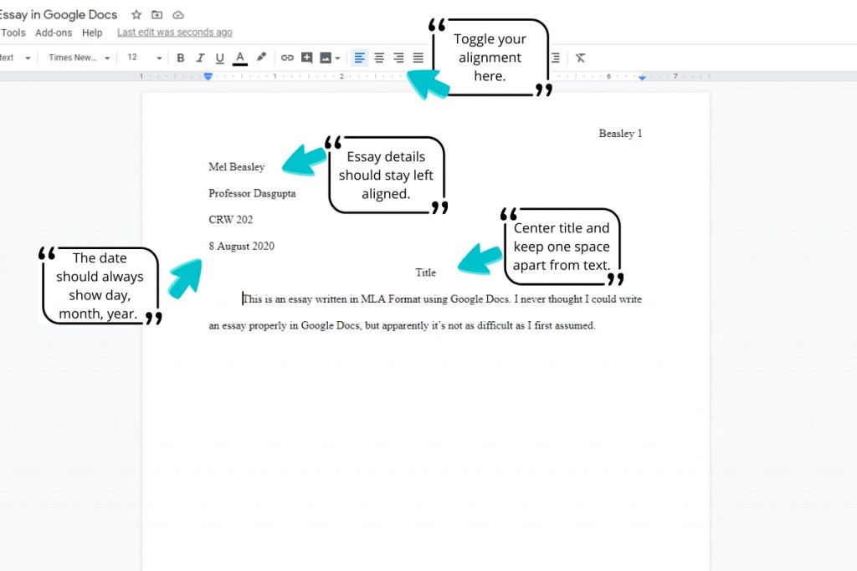Image resolution: width=857 pixels, height=571 pixels.
Task: Open the font size dropdown
Action: (142, 58)
